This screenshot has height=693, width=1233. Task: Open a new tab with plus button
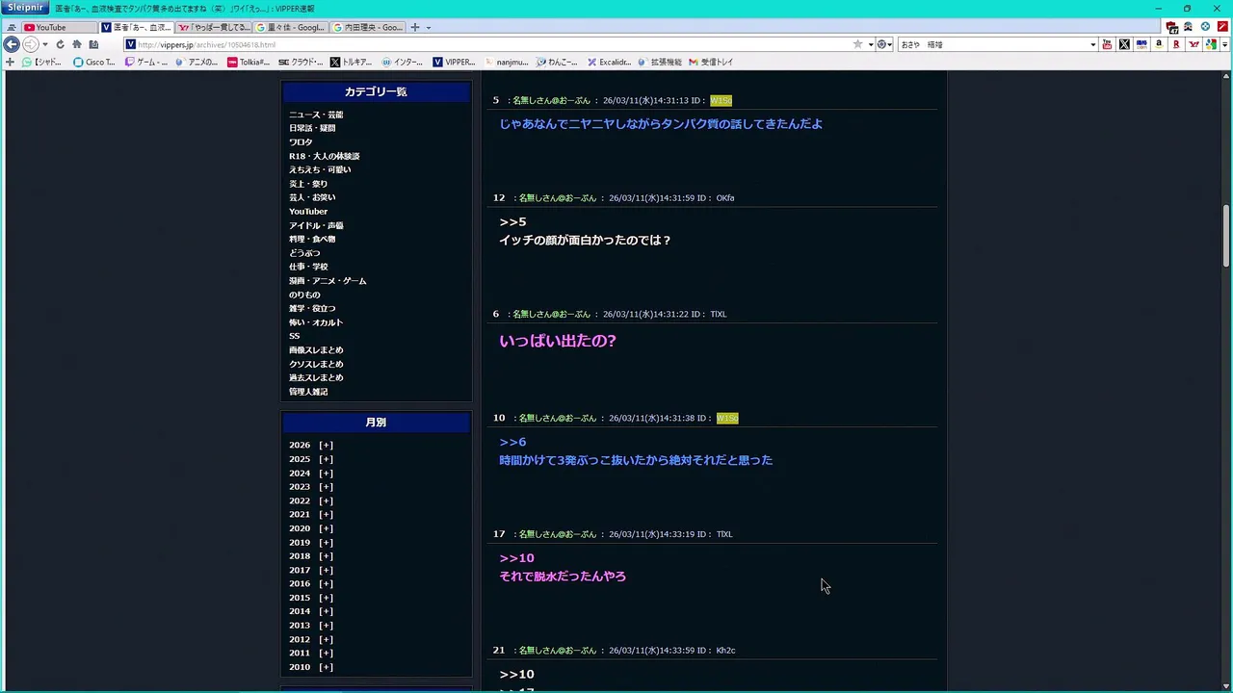tap(415, 27)
